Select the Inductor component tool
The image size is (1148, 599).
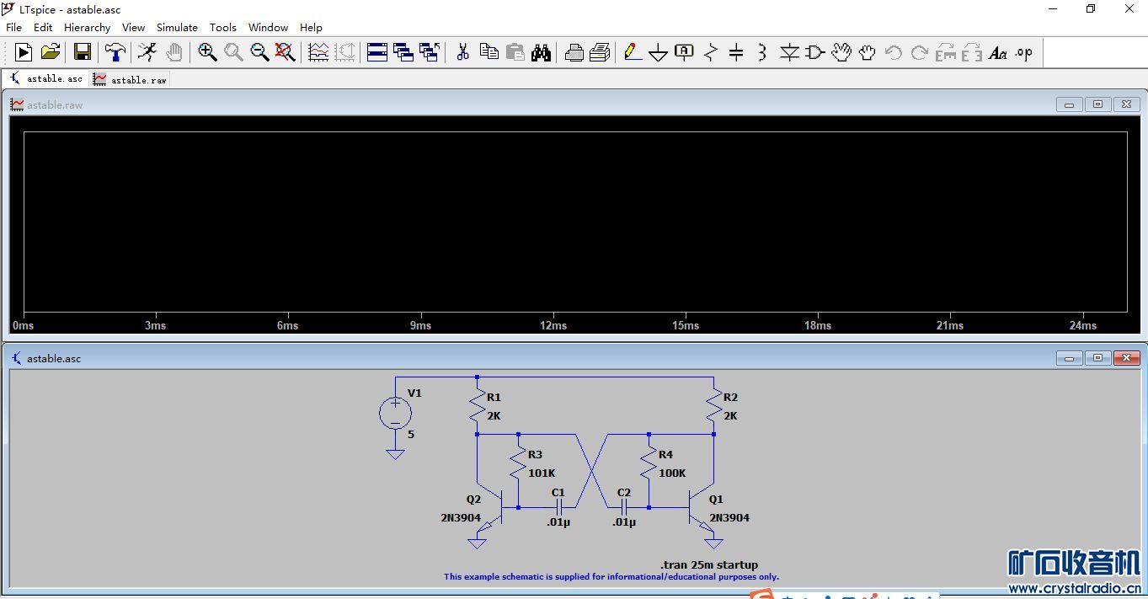[761, 52]
